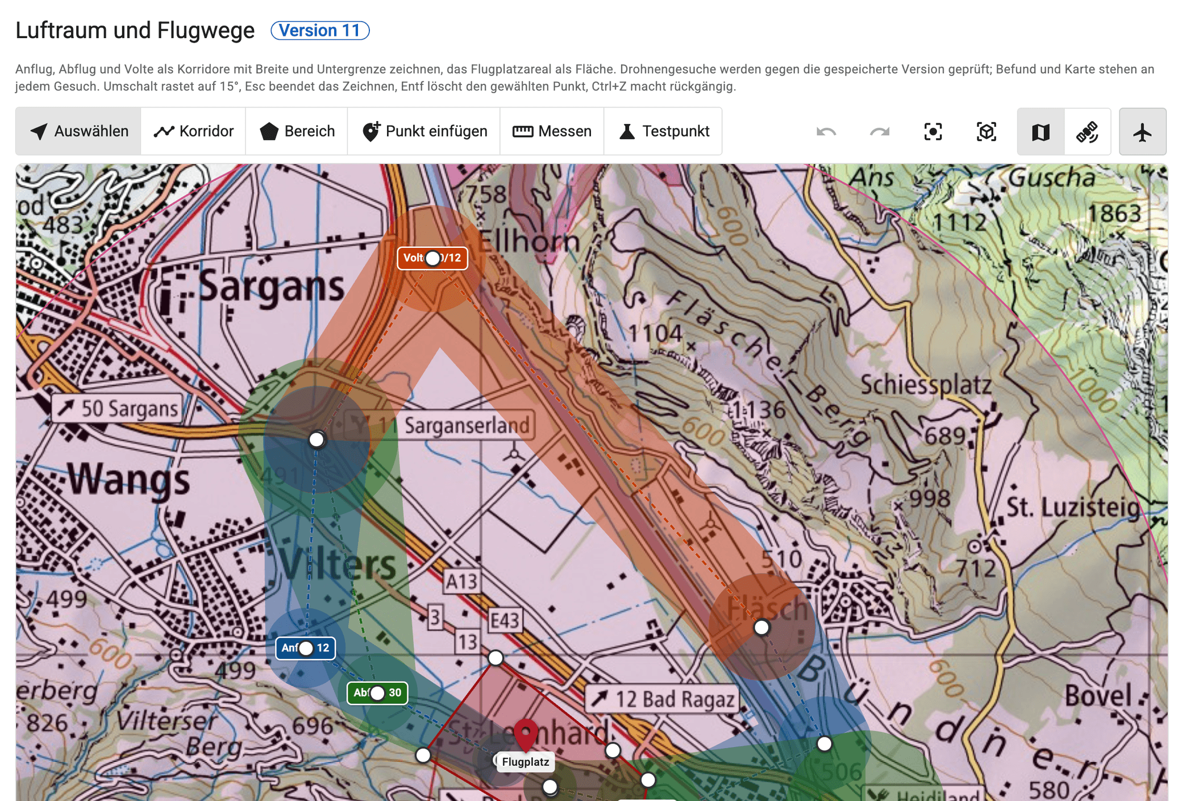This screenshot has width=1182, height=801.
Task: Select the Anflug 12 corridor label
Action: [x=306, y=648]
